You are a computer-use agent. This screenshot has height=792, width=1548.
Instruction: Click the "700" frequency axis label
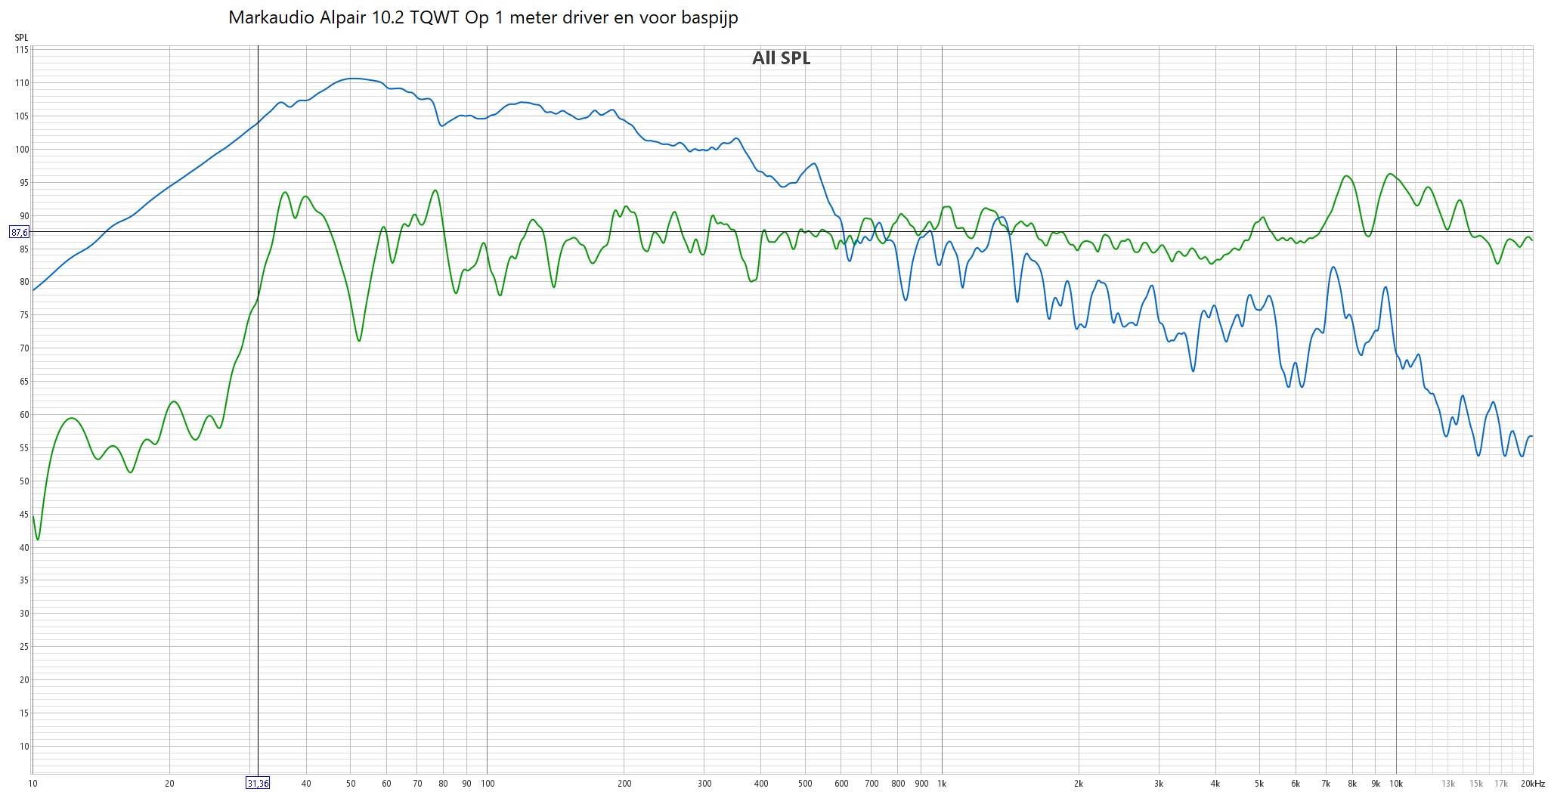[x=872, y=784]
